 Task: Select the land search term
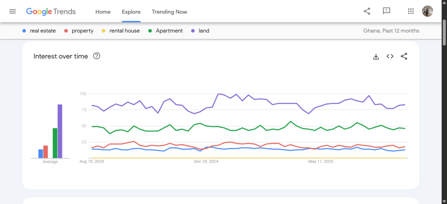click(x=204, y=31)
